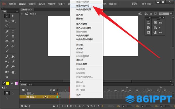The width and height of the screenshot is (175, 109).
Task: Toggle lock all layers padlock icon
Action: [54, 90]
